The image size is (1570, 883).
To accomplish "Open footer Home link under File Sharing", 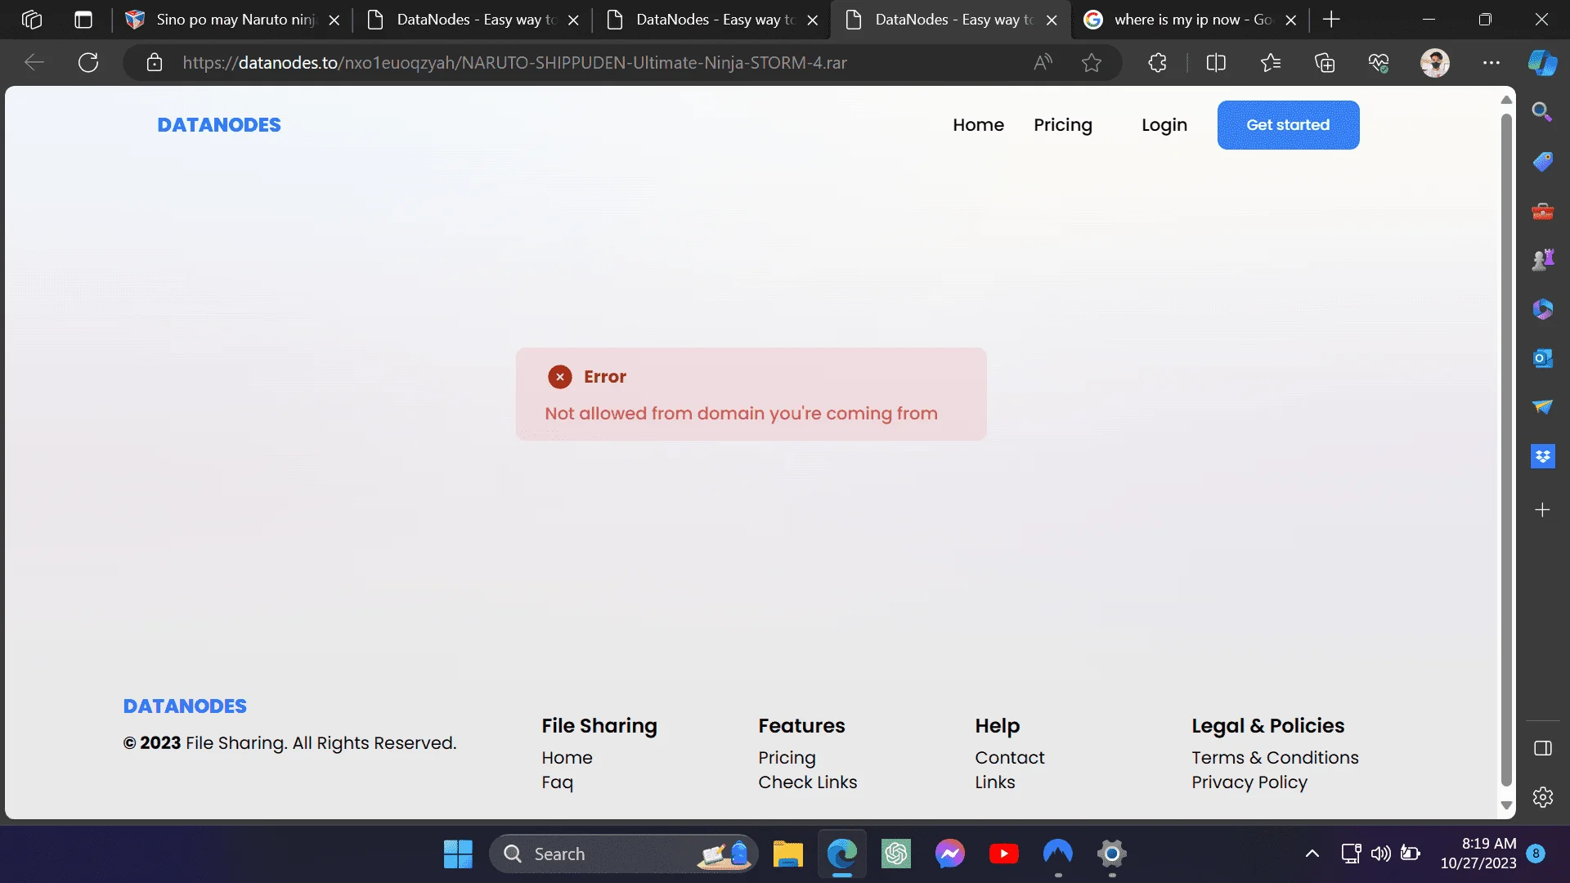I will 567,758.
